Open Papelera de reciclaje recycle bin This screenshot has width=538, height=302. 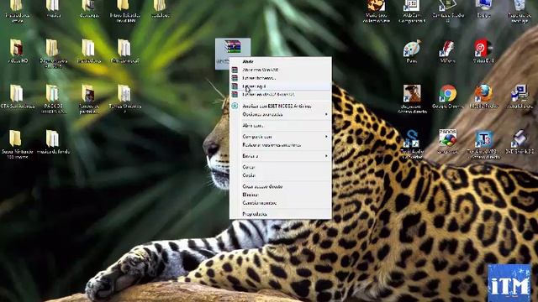pos(520,6)
